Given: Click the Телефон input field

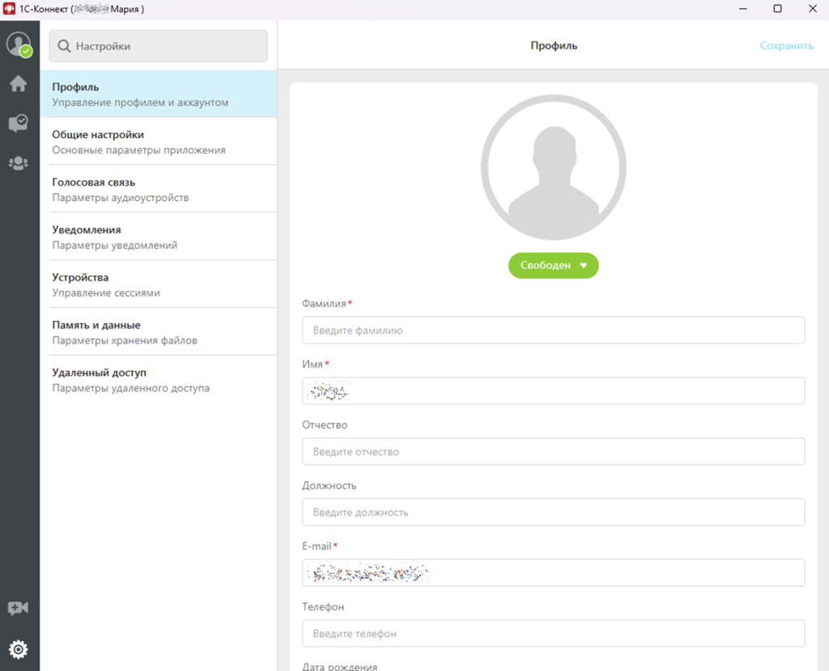Looking at the screenshot, I should [553, 634].
